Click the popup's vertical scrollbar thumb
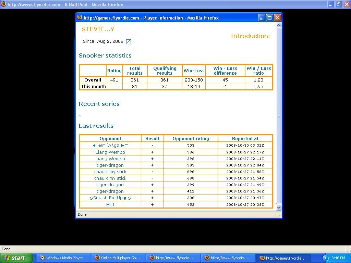The height and width of the screenshot is (263, 351). point(279,116)
